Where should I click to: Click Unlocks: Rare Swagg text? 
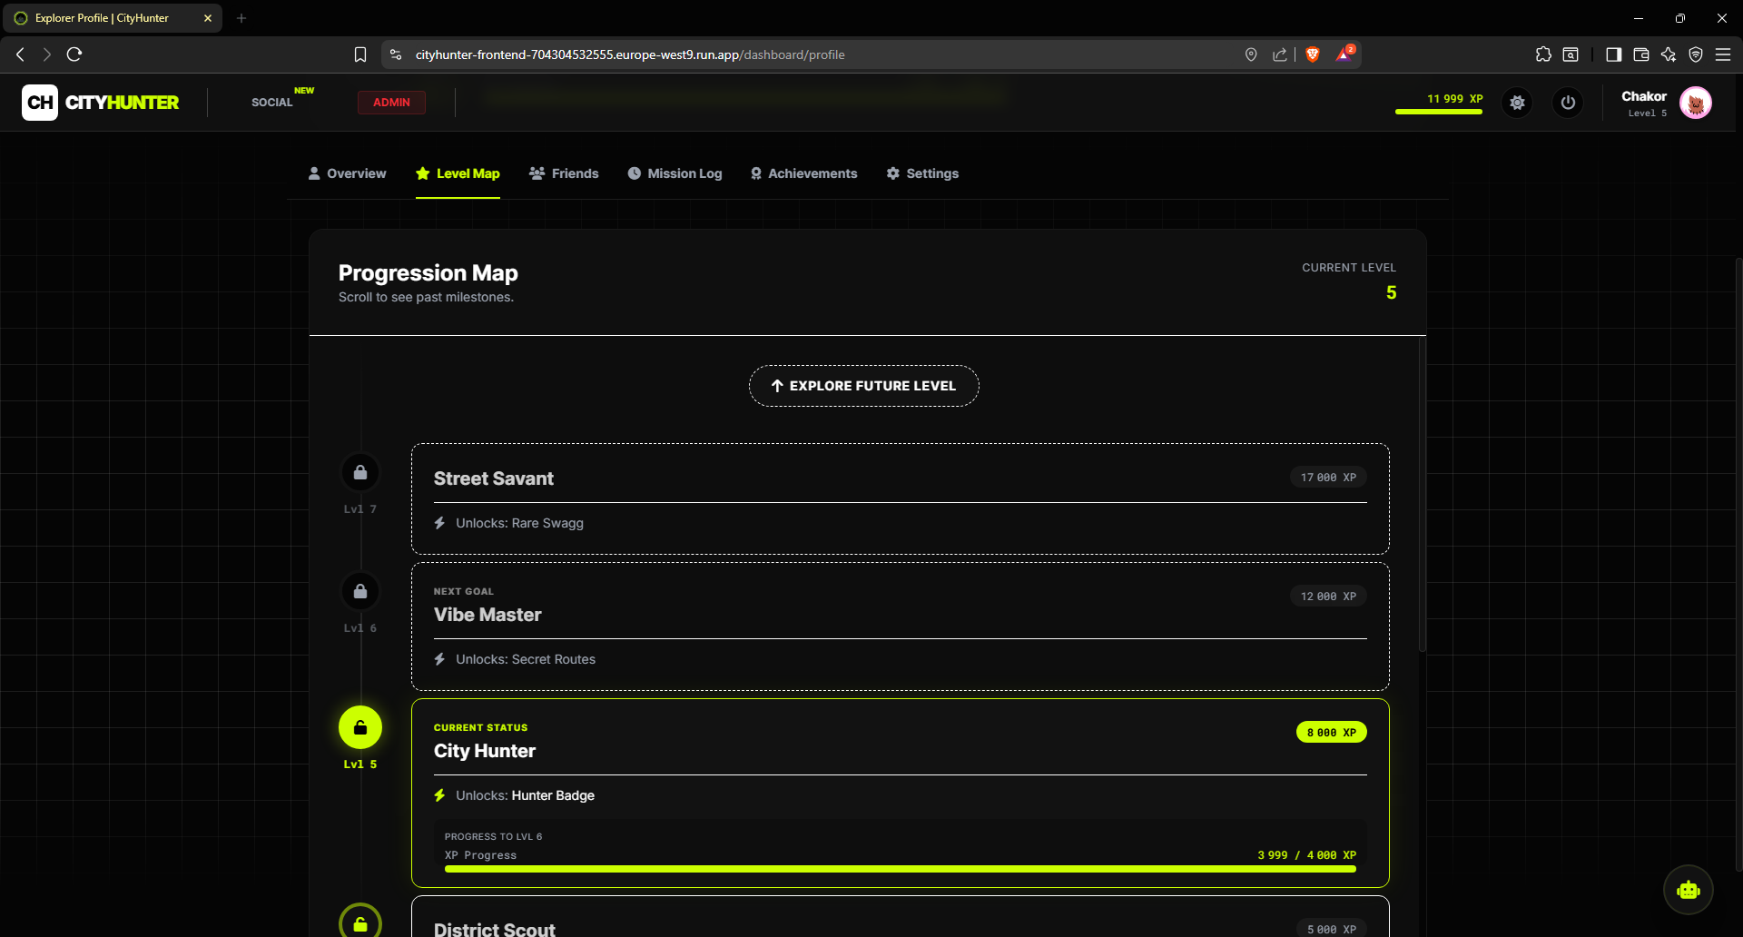519,523
